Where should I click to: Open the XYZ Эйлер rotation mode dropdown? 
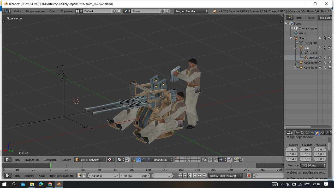coord(313,165)
